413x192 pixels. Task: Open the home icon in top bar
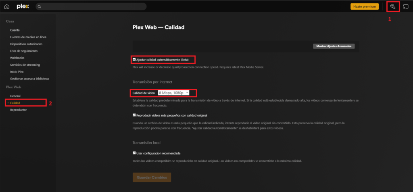6,6
